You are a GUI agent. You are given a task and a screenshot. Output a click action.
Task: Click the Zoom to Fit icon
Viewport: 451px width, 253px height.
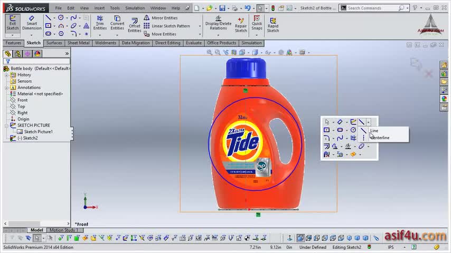point(209,52)
